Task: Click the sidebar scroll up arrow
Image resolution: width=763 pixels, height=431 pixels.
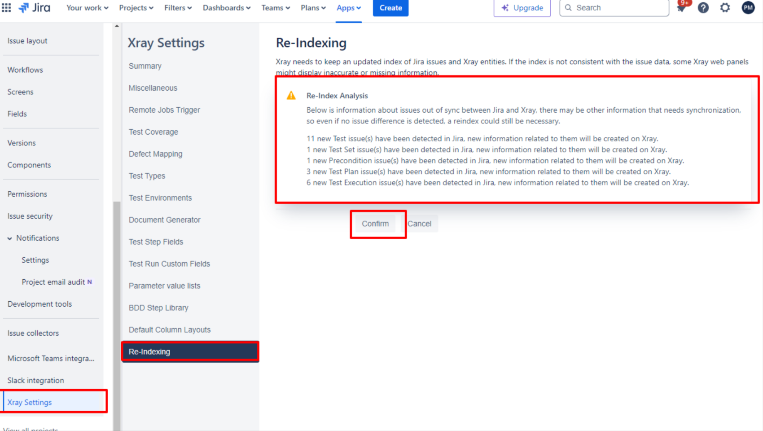Action: coord(117,26)
